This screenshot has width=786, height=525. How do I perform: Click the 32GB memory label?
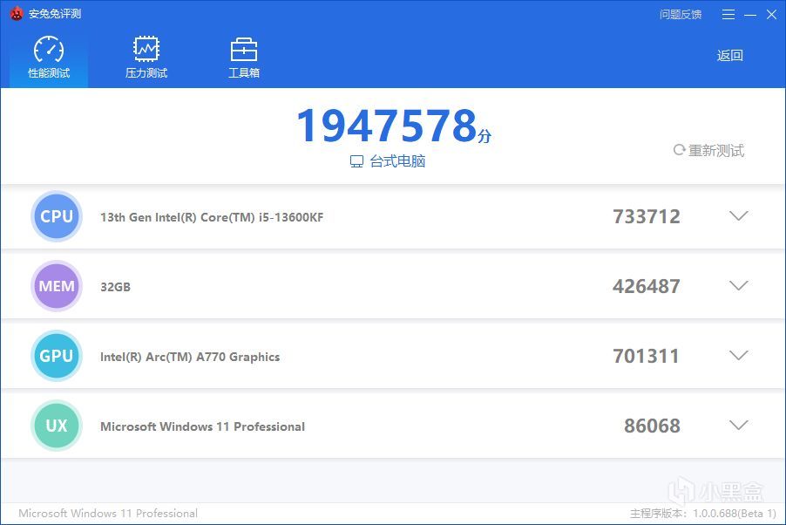(x=115, y=287)
